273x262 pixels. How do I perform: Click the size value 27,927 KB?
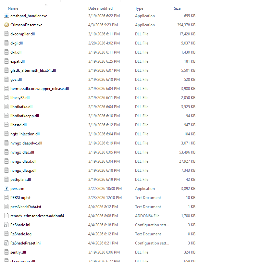click(x=187, y=161)
